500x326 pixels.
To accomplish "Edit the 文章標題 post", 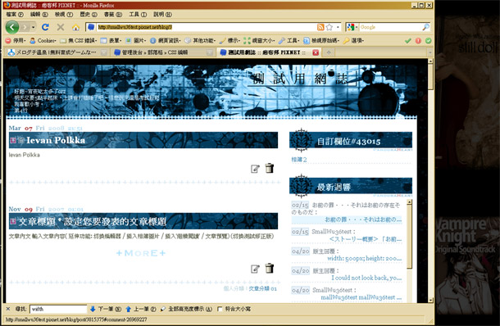I will click(x=255, y=269).
